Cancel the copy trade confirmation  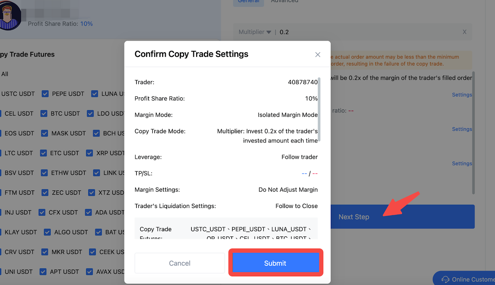pyautogui.click(x=179, y=263)
